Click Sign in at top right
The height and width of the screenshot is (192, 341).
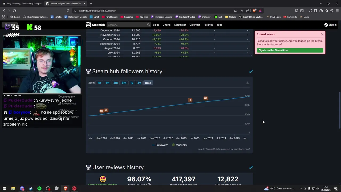330,25
